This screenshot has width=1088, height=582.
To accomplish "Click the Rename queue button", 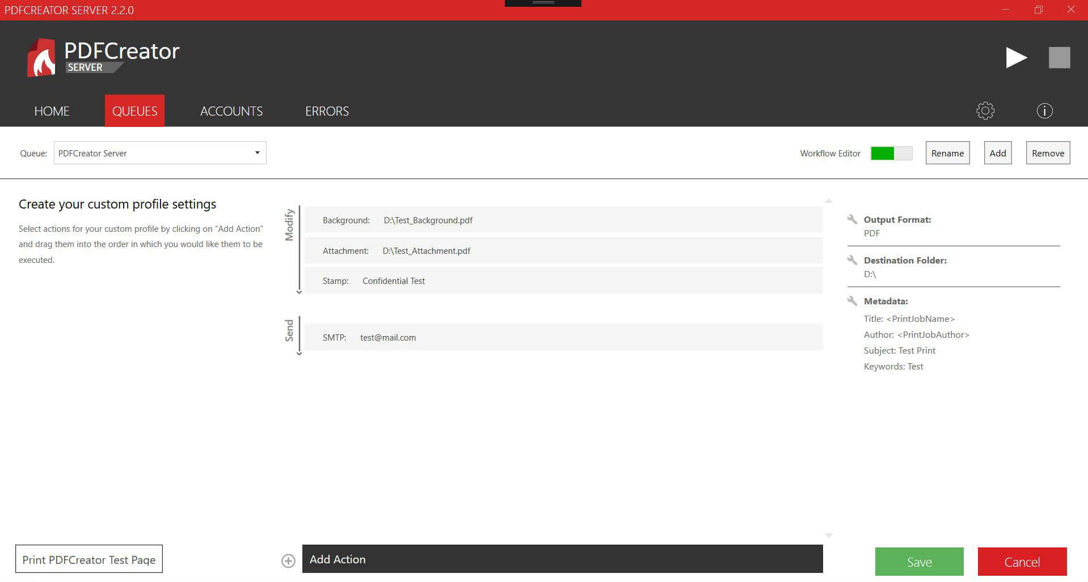I will click(x=947, y=153).
